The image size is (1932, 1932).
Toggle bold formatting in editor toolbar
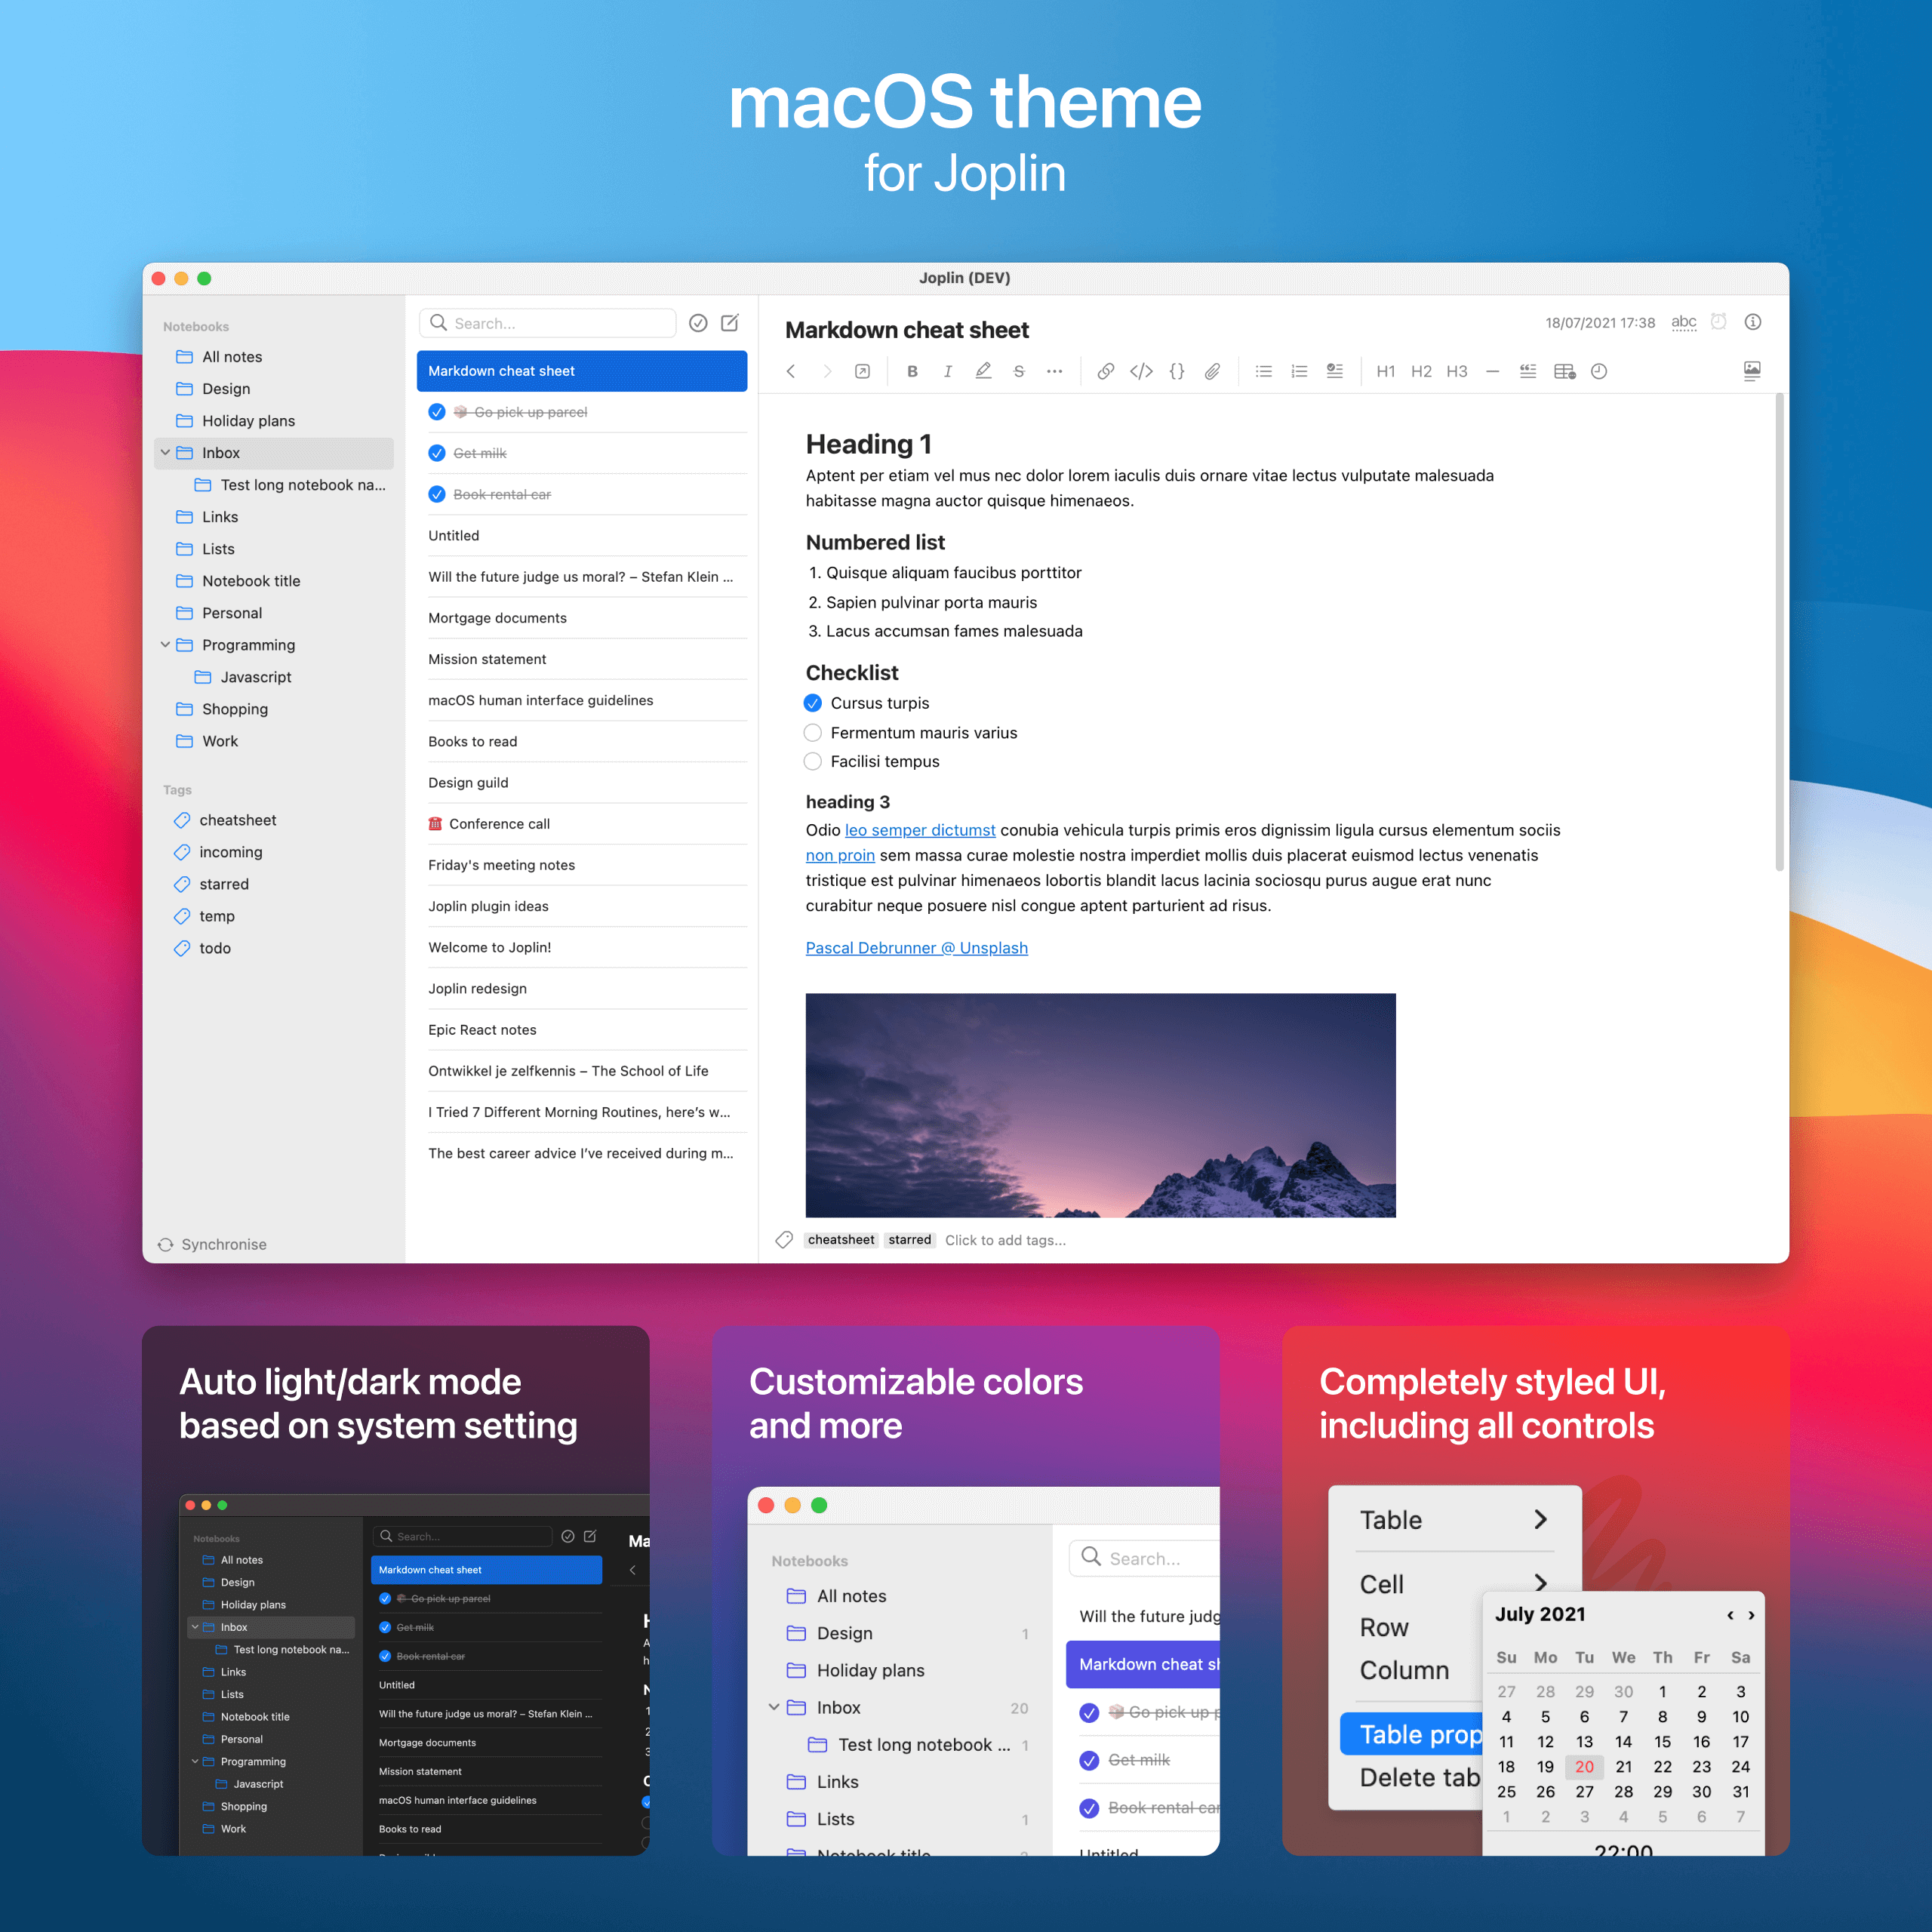912,371
